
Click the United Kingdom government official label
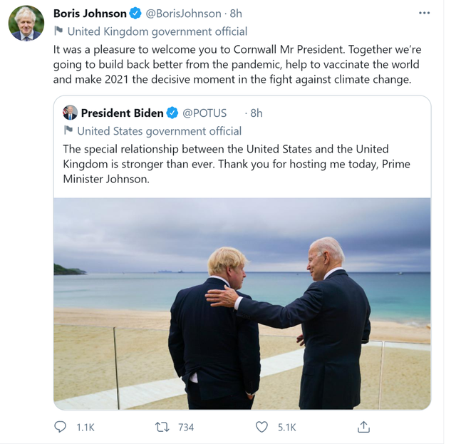pos(157,31)
